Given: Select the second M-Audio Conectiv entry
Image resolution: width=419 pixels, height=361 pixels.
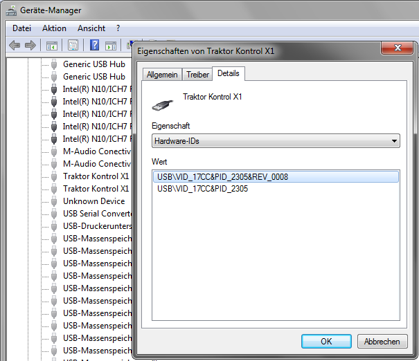Looking at the screenshot, I should coord(97,164).
